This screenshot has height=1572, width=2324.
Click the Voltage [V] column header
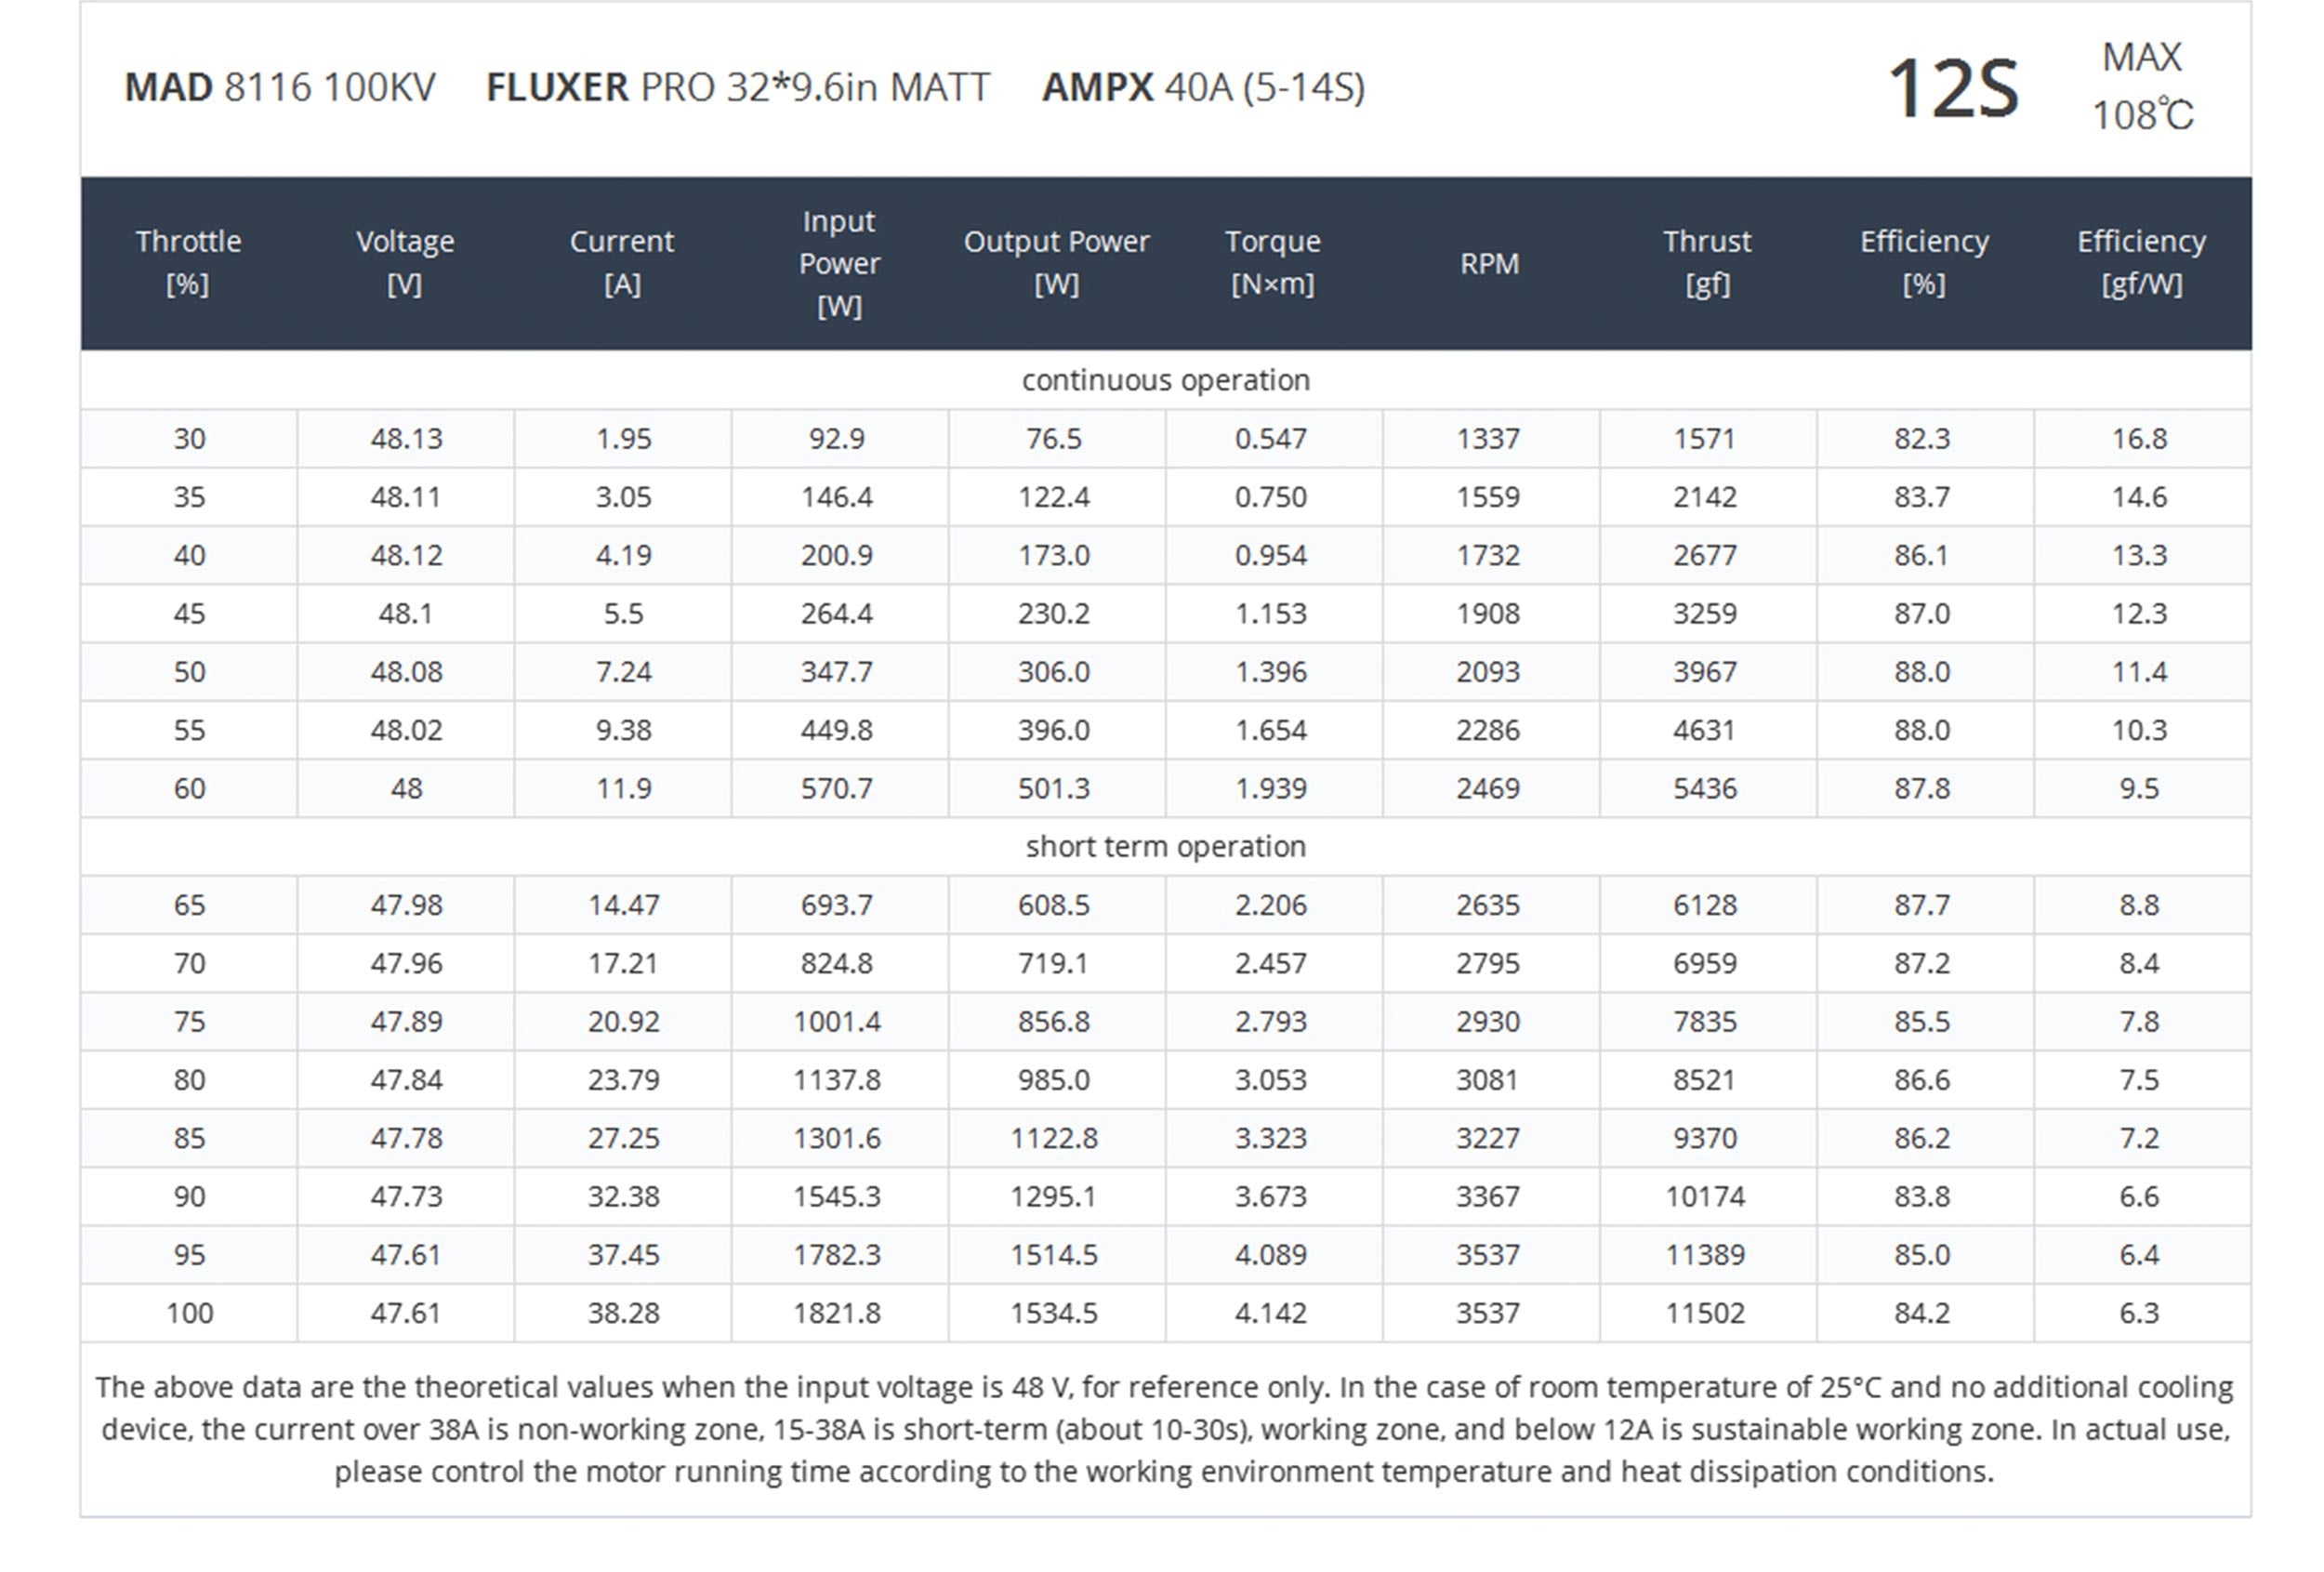[x=405, y=263]
